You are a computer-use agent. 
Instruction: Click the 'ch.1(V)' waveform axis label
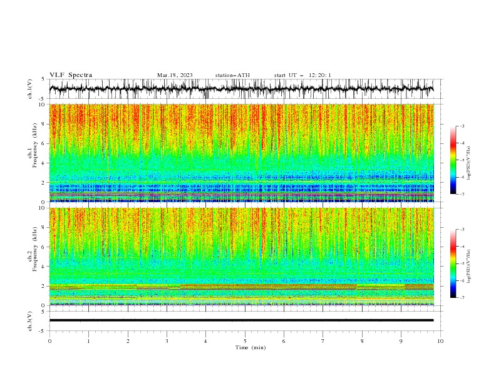coord(30,89)
